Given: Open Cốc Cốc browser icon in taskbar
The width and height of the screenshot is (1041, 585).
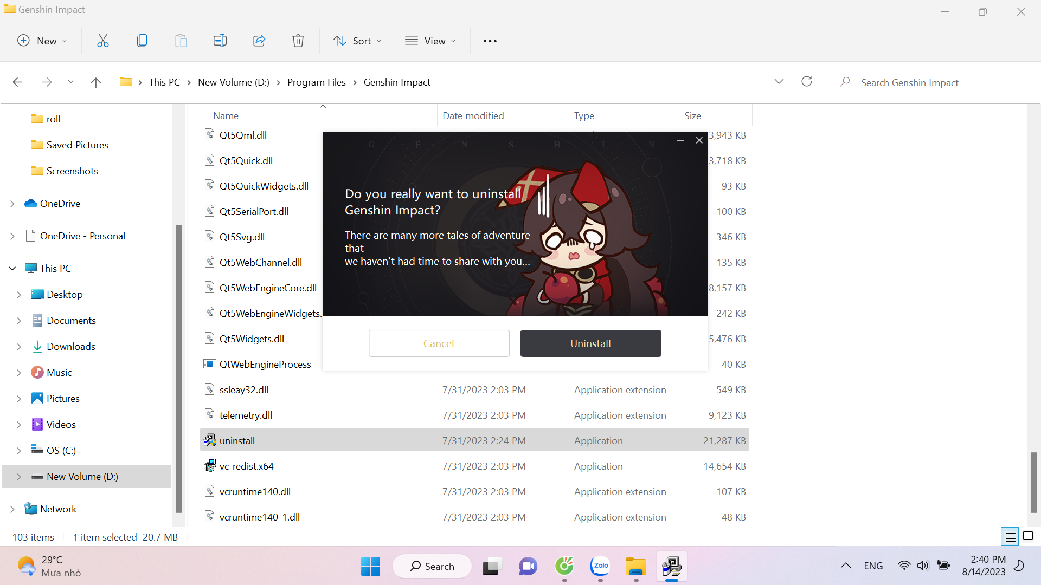Looking at the screenshot, I should pos(564,566).
